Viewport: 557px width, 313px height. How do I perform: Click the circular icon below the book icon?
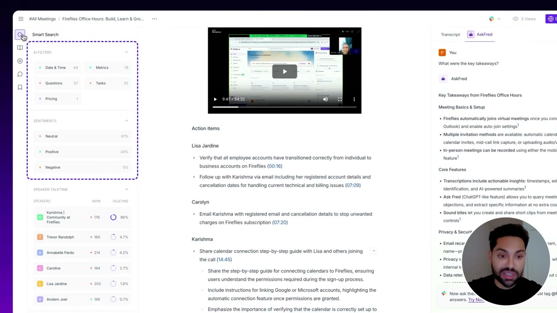[20, 61]
